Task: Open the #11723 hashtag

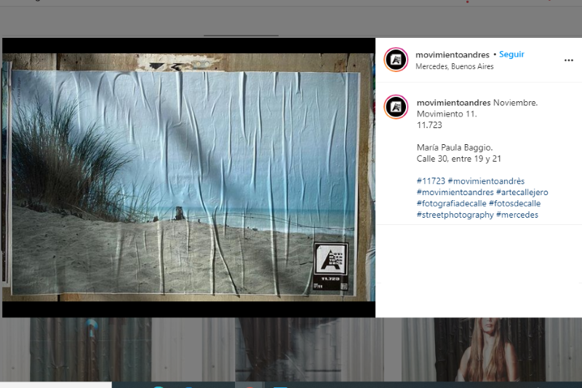Action: pos(431,181)
